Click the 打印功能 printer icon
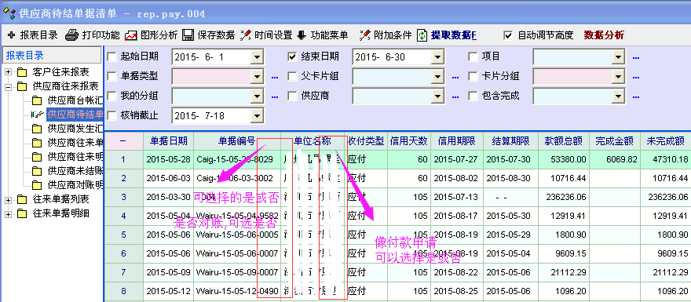The image size is (691, 302). [x=71, y=35]
